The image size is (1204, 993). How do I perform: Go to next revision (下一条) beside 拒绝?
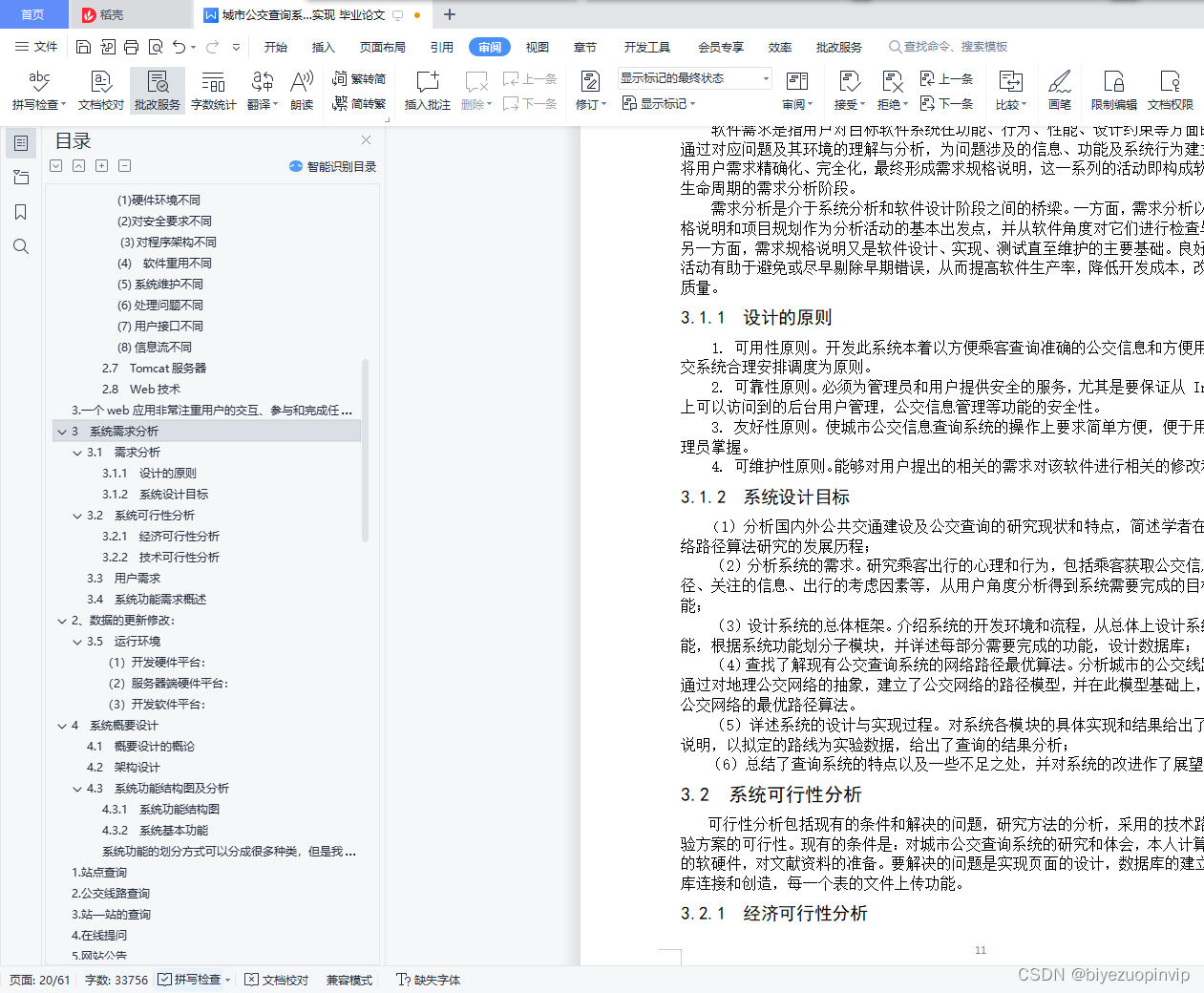[946, 103]
